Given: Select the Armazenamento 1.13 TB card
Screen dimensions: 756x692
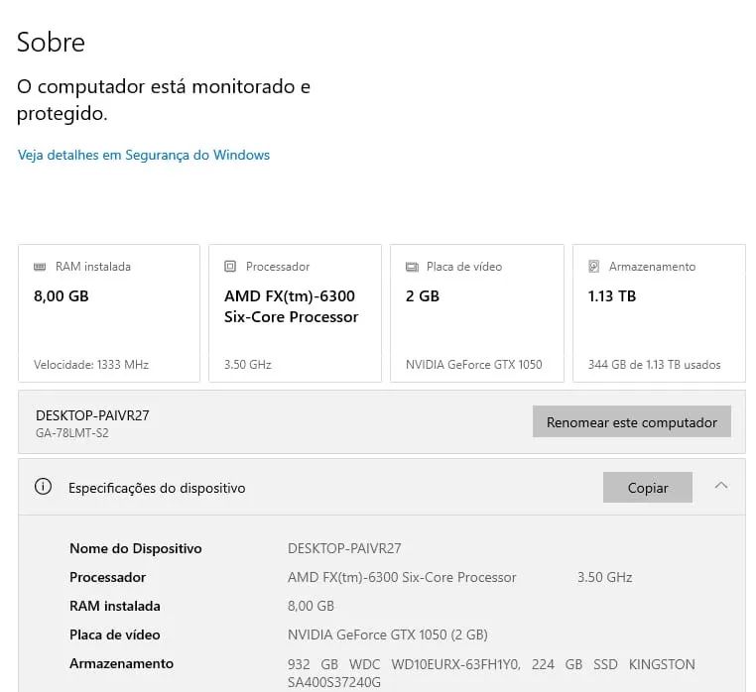Looking at the screenshot, I should tap(659, 313).
